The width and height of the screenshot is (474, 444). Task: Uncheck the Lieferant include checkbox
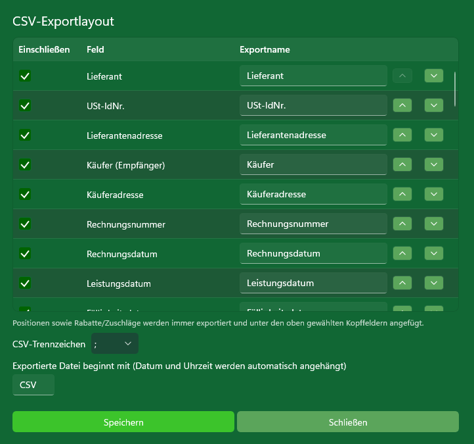click(25, 76)
